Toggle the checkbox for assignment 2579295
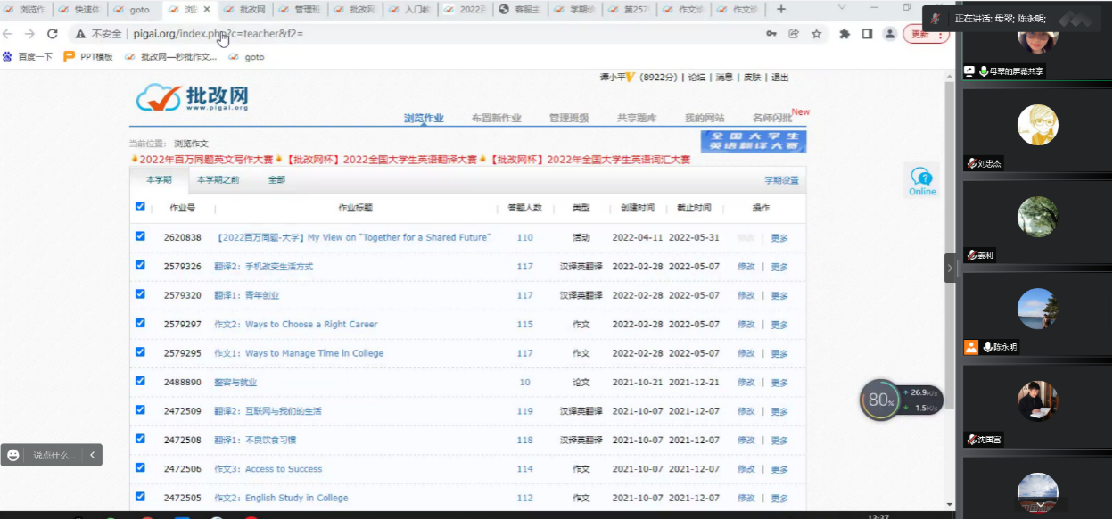1113x520 pixels. 140,351
